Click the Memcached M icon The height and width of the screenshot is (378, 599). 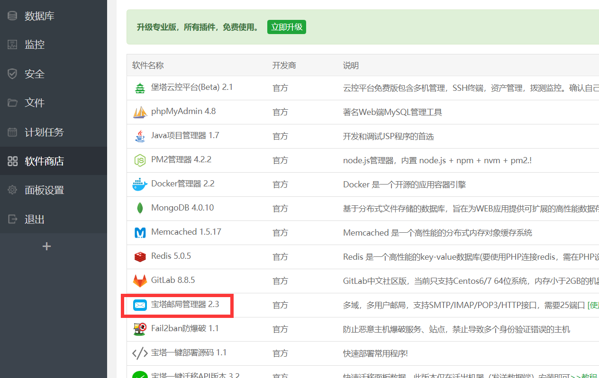tap(140, 233)
